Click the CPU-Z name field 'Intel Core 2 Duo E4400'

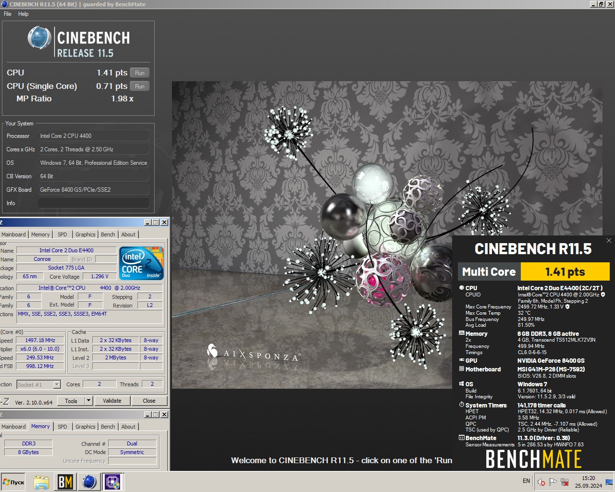coord(66,250)
